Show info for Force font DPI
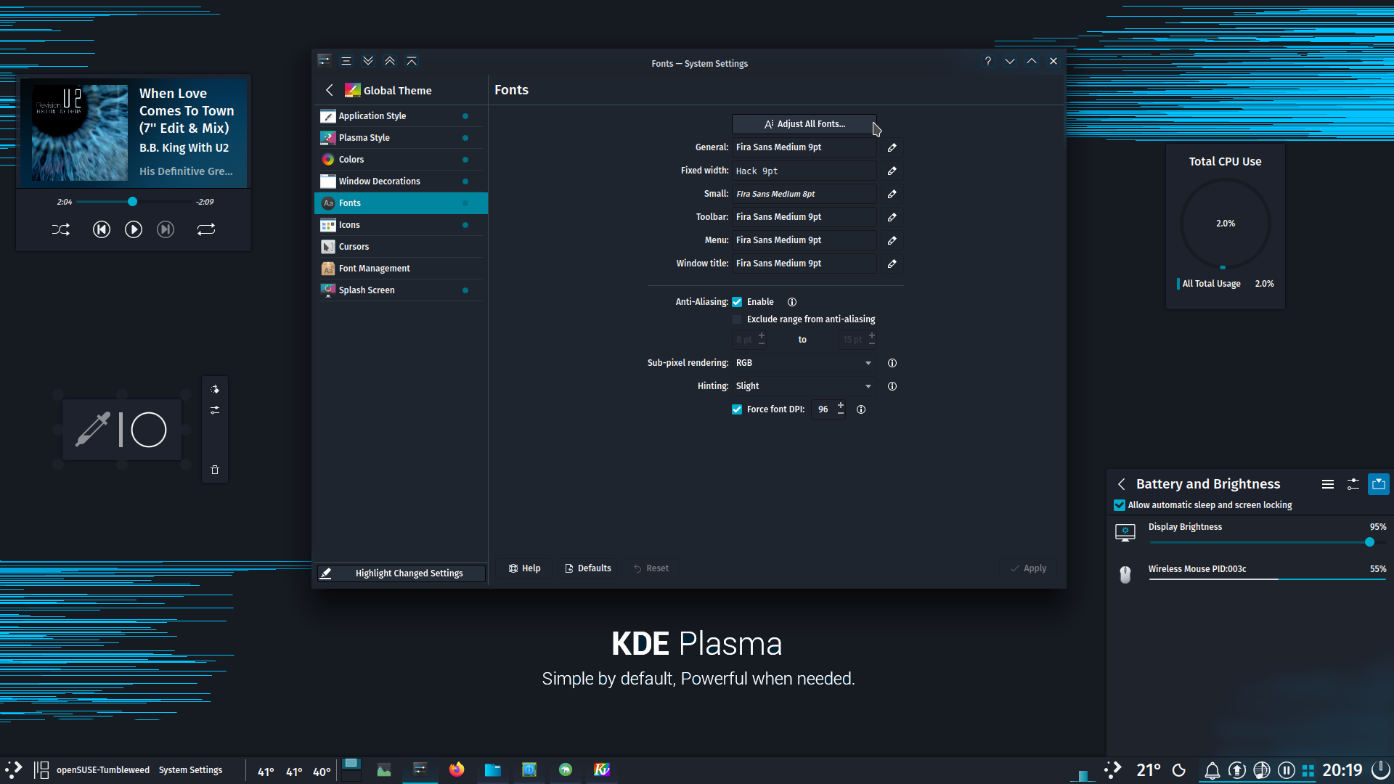1394x784 pixels. pos(861,409)
